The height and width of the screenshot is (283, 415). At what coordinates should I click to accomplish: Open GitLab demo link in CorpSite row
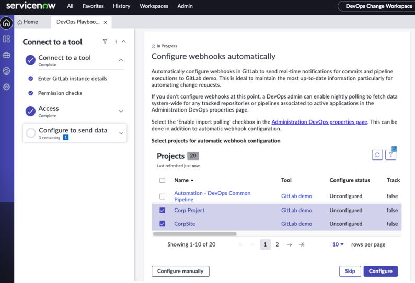click(296, 224)
